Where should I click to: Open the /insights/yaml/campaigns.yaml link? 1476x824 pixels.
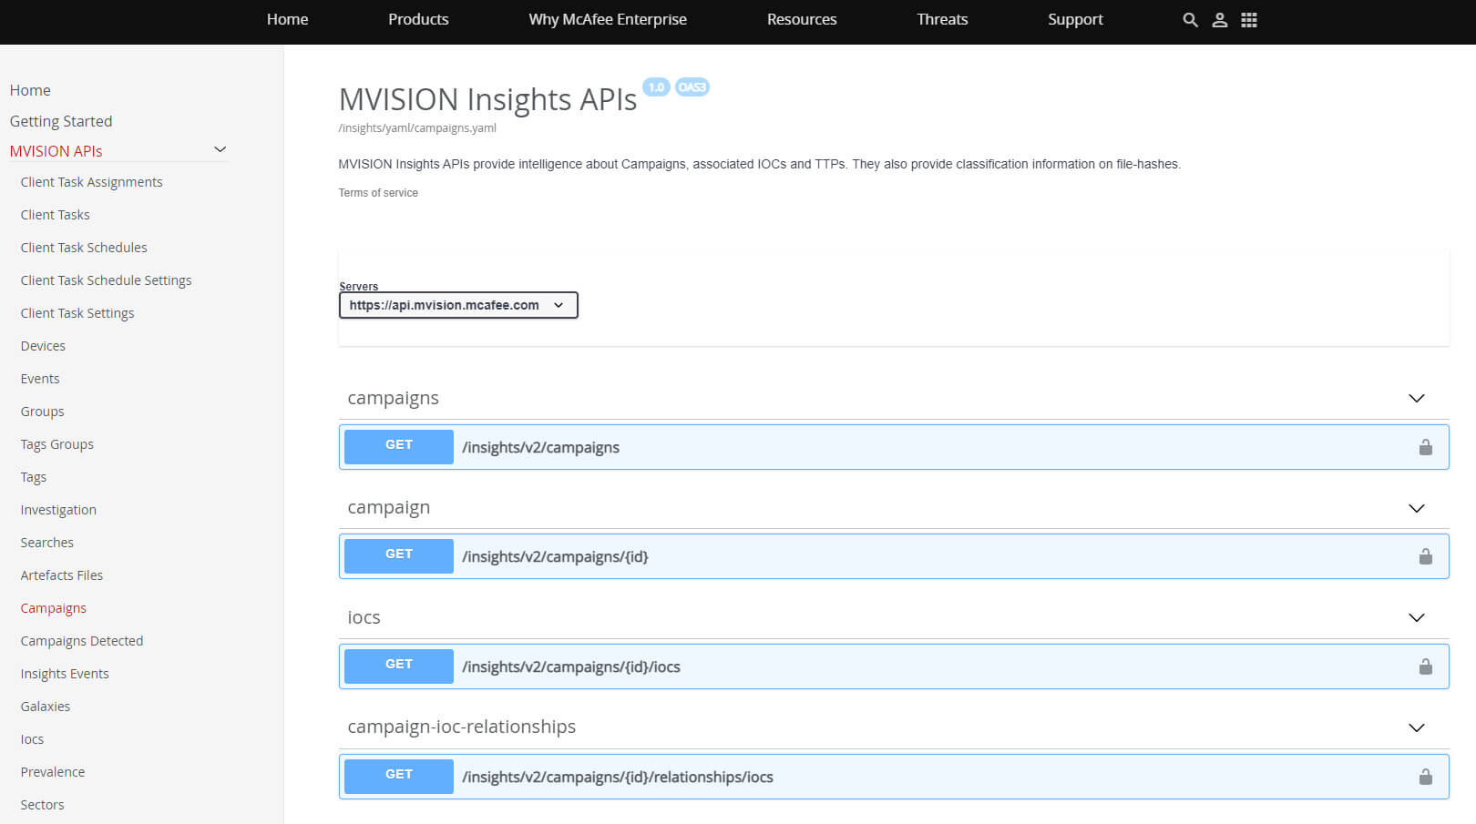pos(417,128)
